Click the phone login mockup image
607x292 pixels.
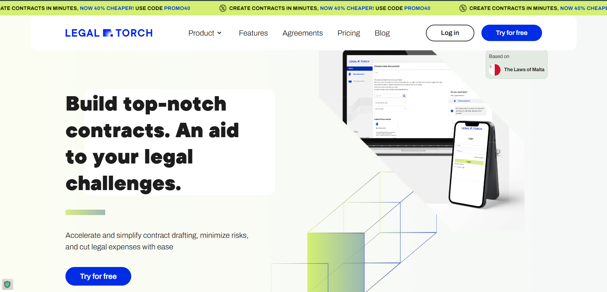pos(473,164)
